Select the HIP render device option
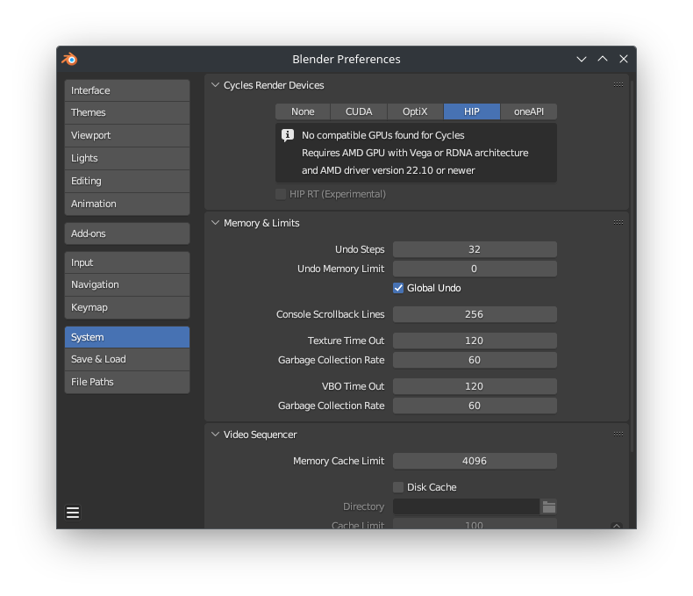Viewport: 693px width, 596px height. 472,111
